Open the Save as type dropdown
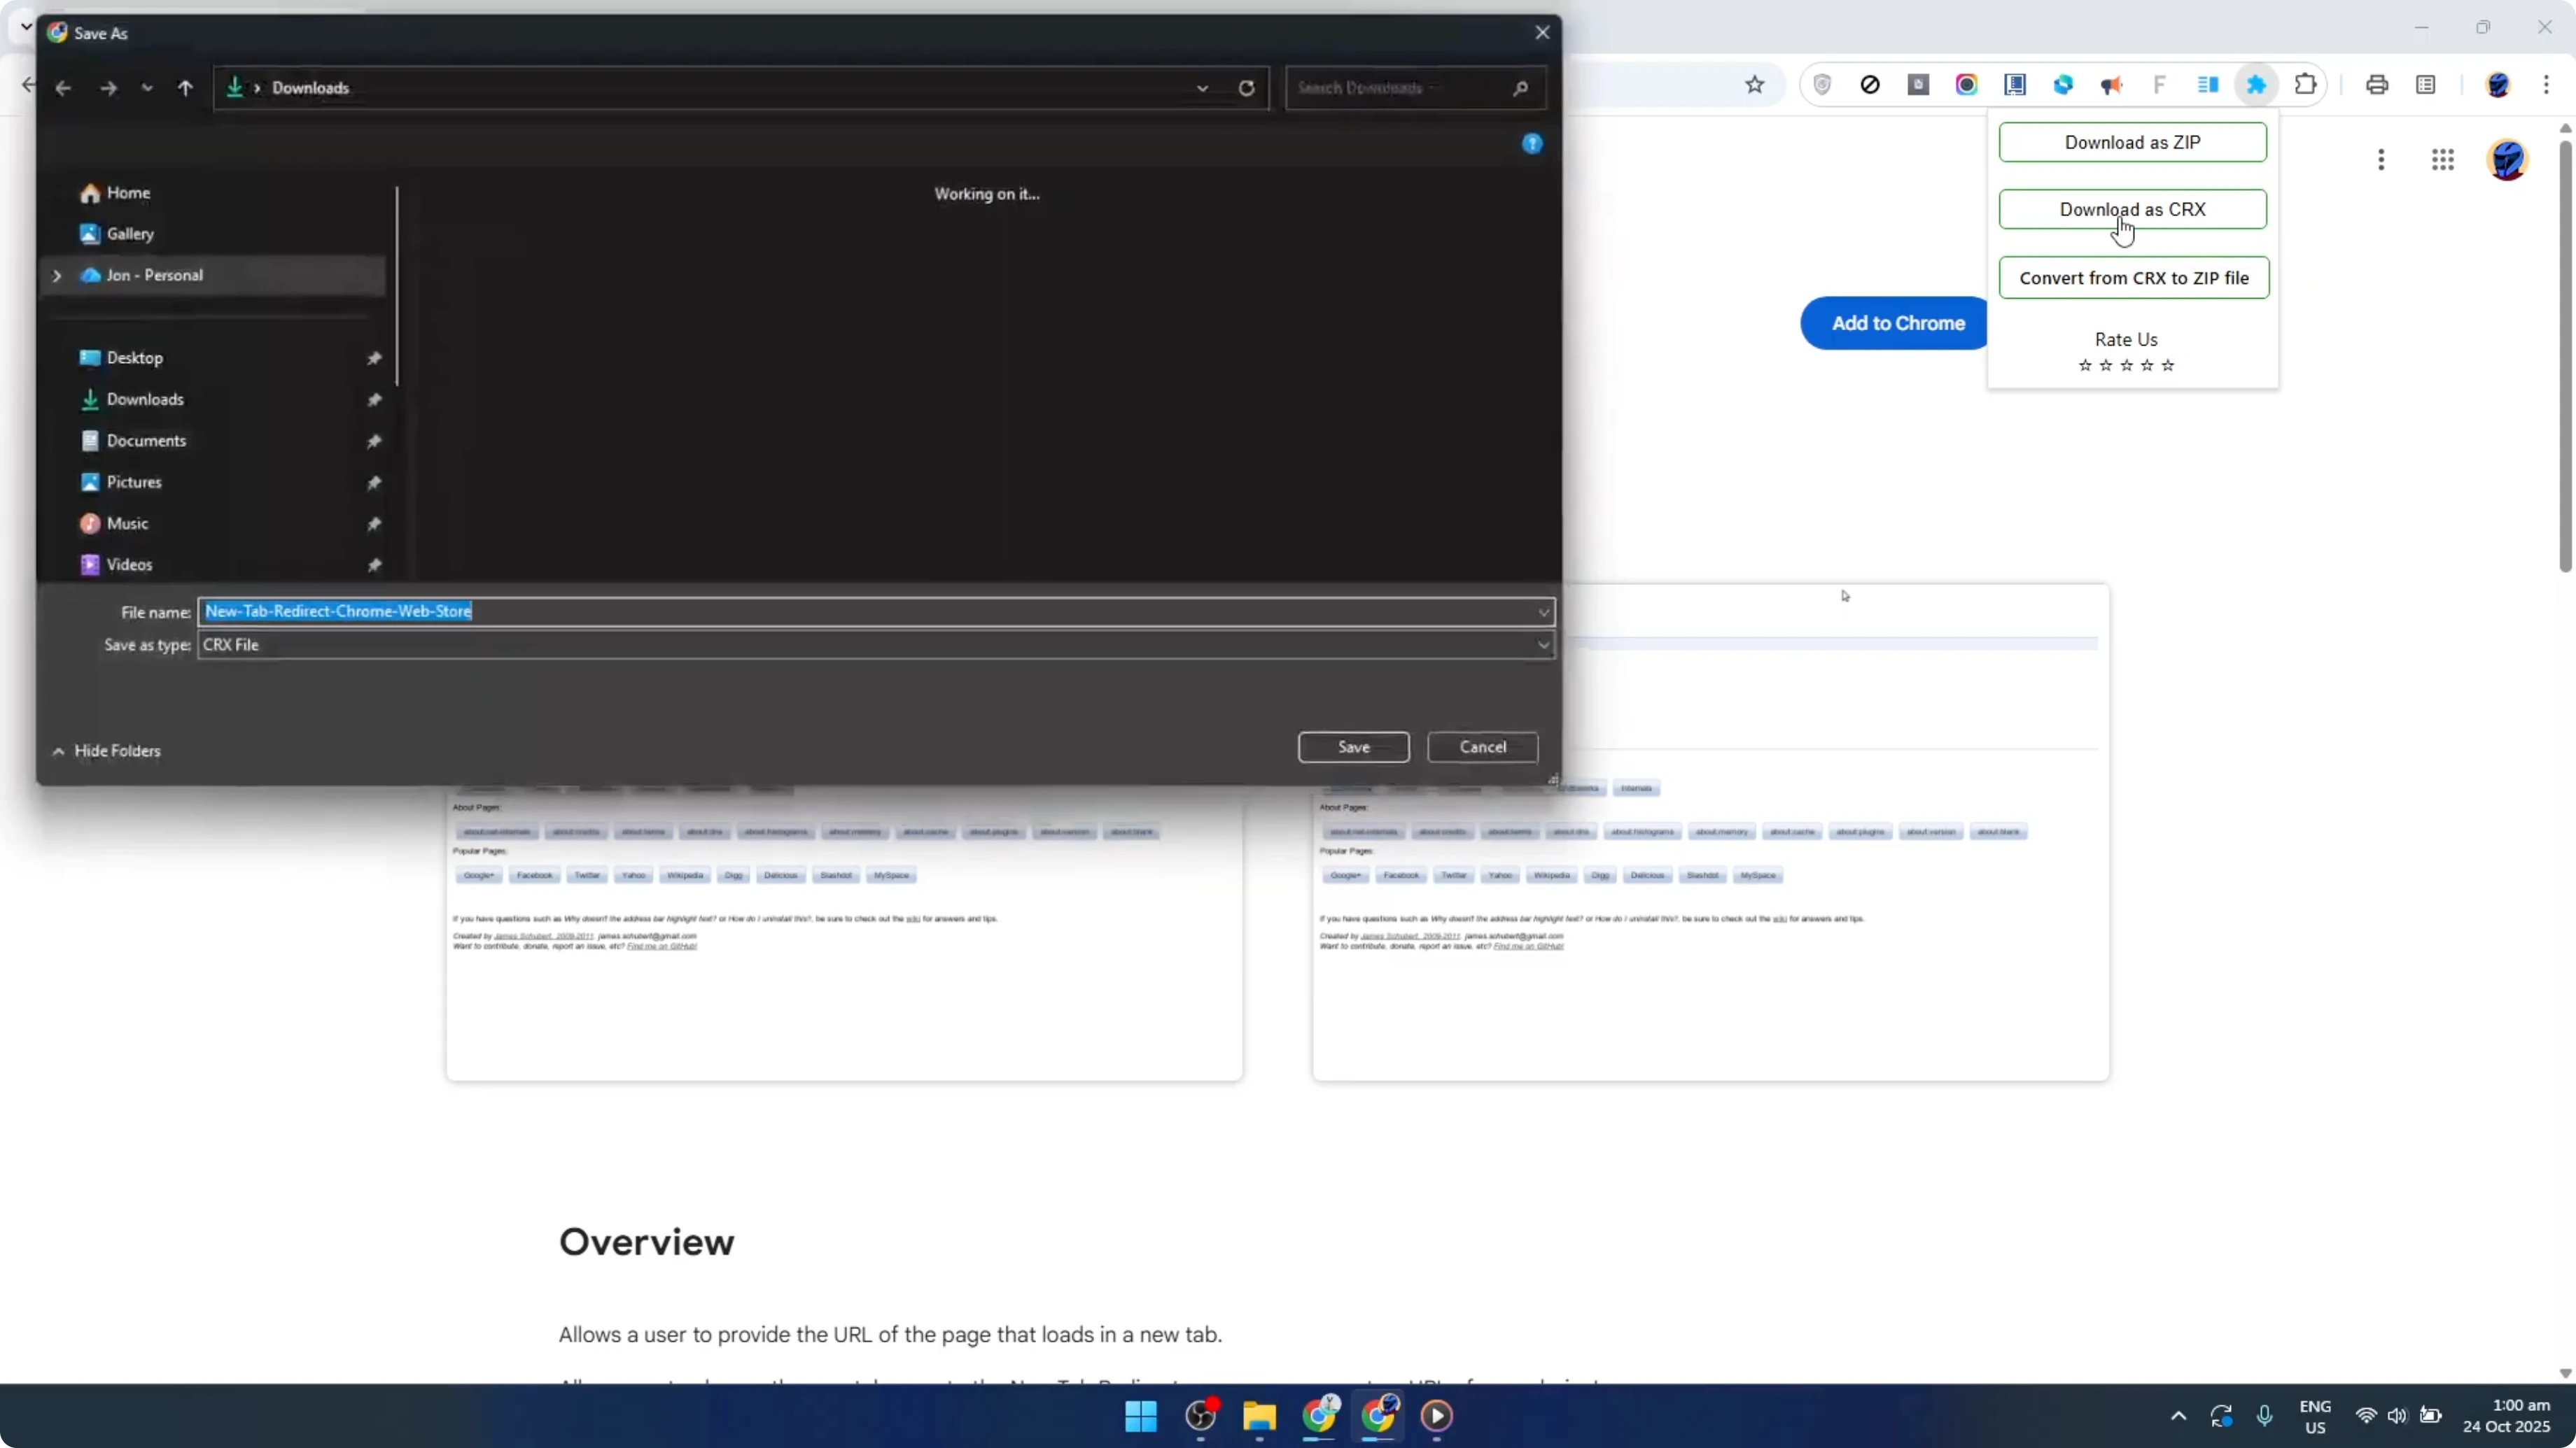The width and height of the screenshot is (2576, 1448). point(1544,644)
